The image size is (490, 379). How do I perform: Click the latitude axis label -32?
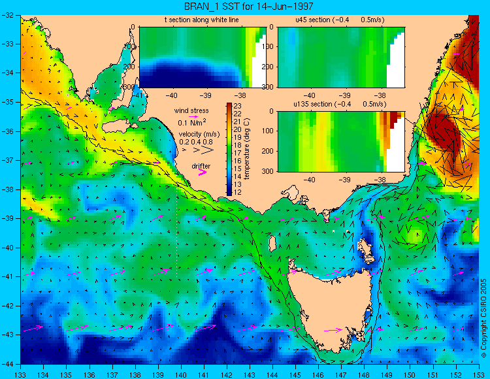click(8, 14)
